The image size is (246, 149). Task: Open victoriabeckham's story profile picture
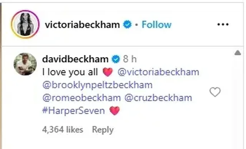(x=25, y=24)
